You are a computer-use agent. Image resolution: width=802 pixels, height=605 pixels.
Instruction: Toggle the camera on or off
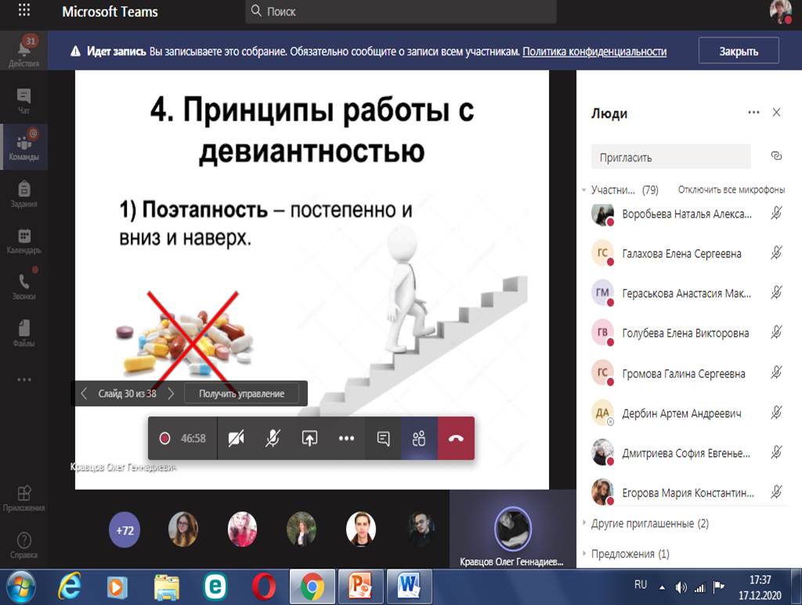(236, 438)
